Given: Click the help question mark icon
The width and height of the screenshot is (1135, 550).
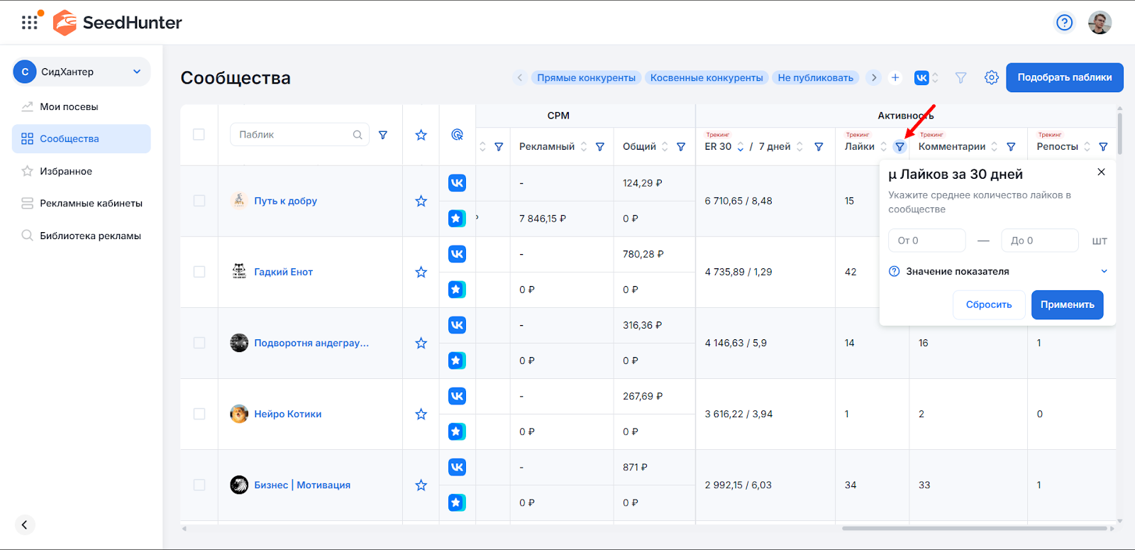Looking at the screenshot, I should pos(1064,23).
